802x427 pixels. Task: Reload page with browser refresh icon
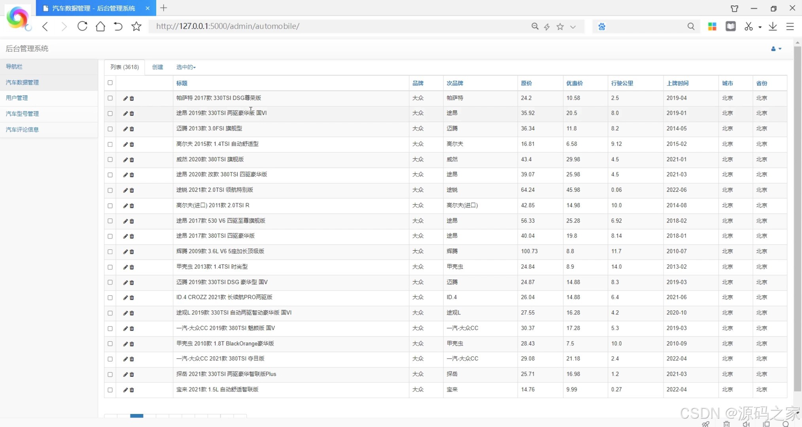[82, 26]
